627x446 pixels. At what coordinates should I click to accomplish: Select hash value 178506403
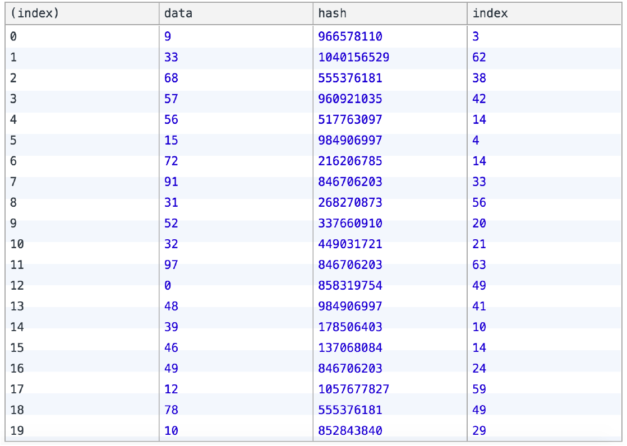[351, 328]
